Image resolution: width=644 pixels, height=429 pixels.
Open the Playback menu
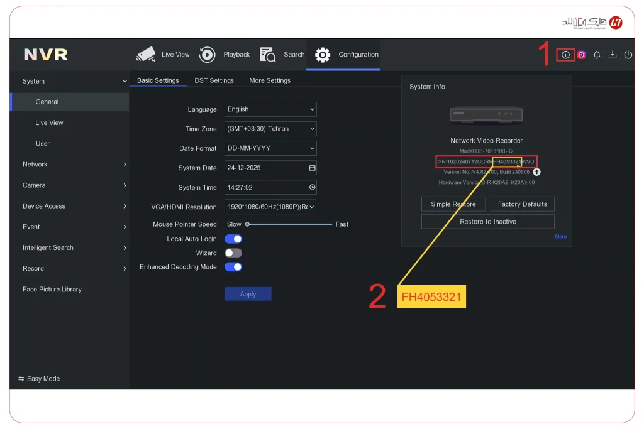pyautogui.click(x=225, y=55)
